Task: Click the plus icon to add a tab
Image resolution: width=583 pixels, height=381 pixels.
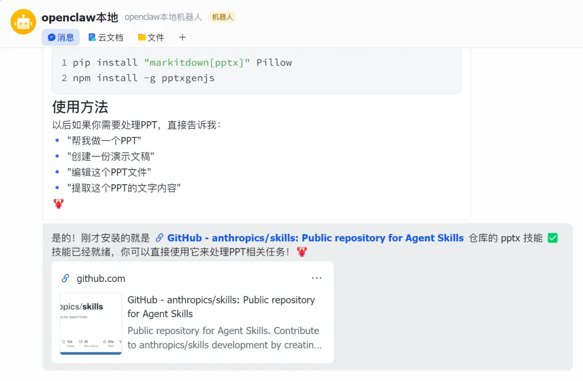Action: pos(182,37)
